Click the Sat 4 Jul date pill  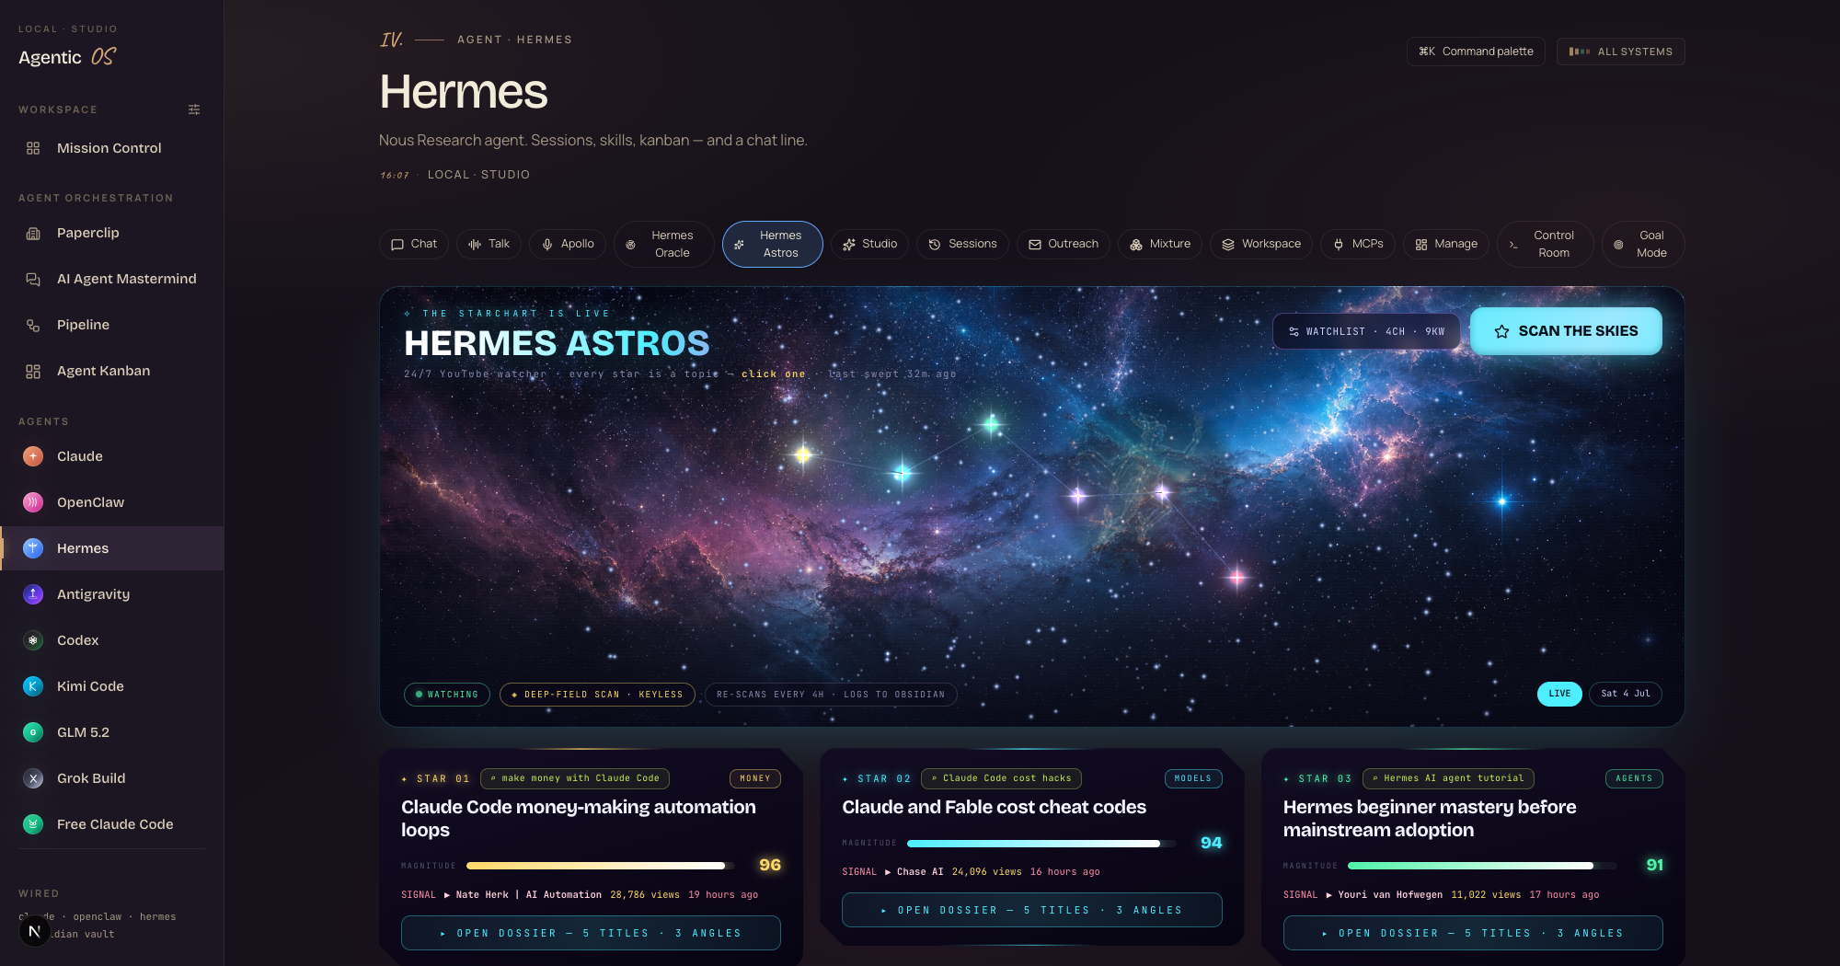tap(1626, 694)
